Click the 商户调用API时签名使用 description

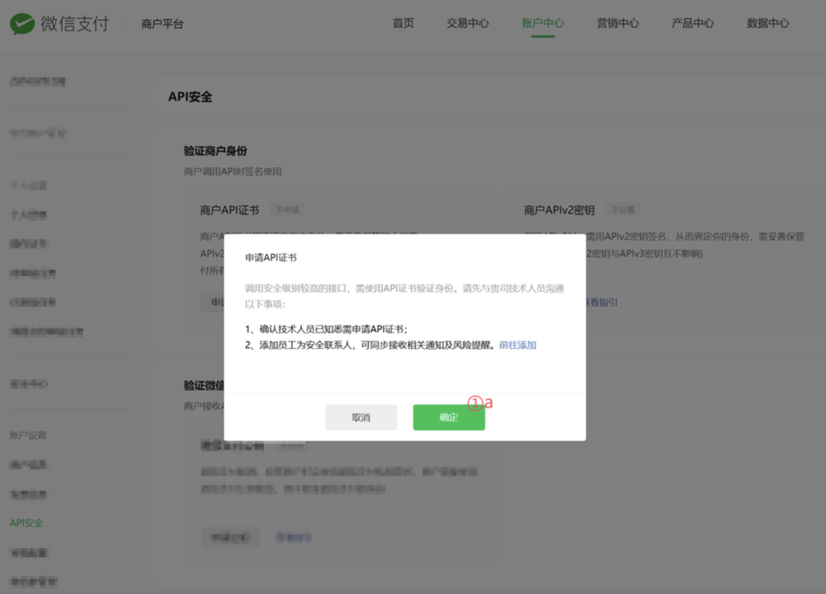232,172
